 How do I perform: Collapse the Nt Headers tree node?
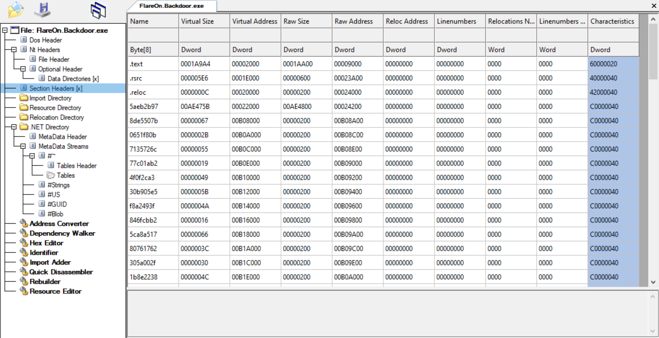click(14, 50)
